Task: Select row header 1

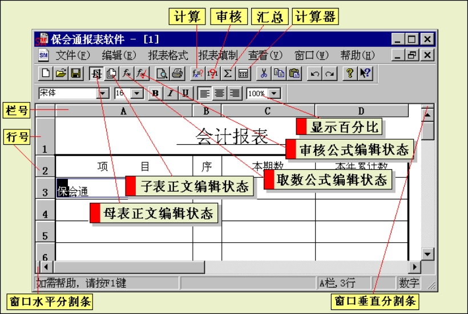Action: click(x=45, y=136)
